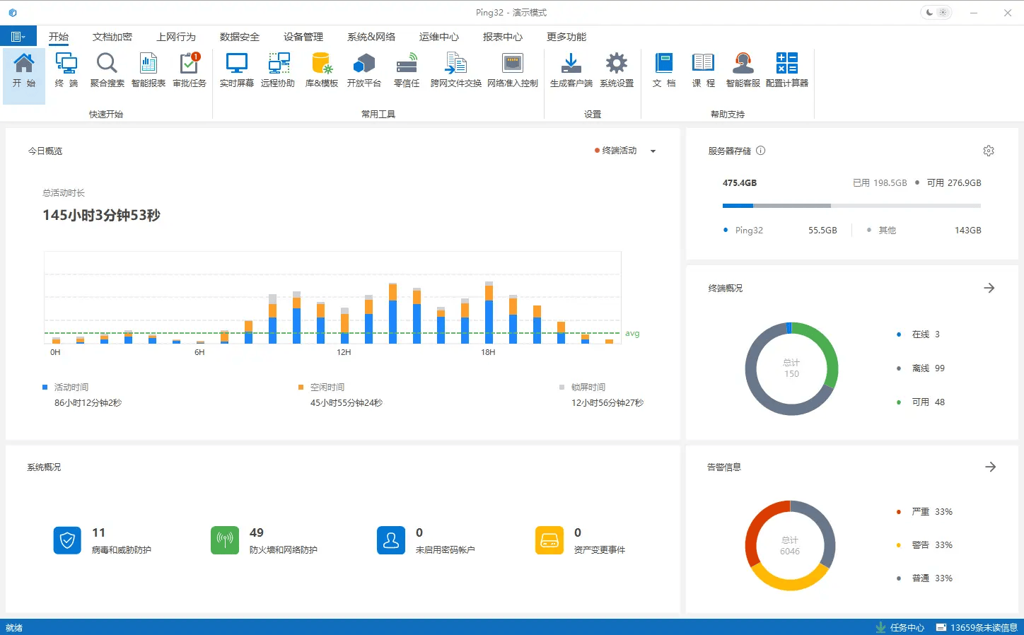Open 聚合搜索 aggregated search

point(107,70)
